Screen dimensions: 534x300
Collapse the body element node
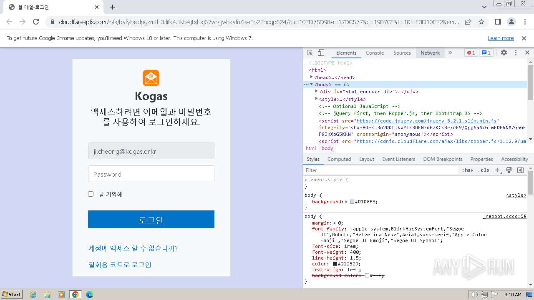[x=311, y=84]
